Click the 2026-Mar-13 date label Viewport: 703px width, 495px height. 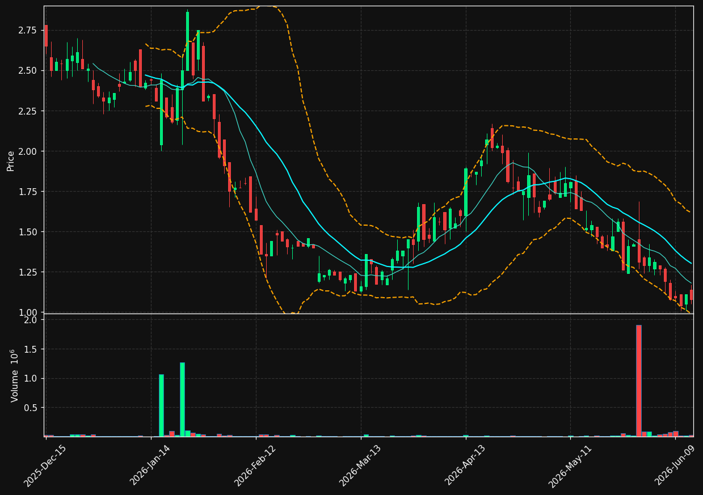(x=360, y=466)
